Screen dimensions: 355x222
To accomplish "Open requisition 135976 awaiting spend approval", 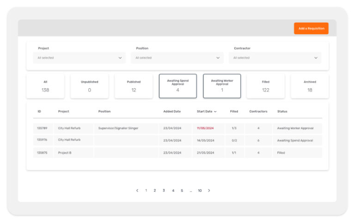I will 42,140.
